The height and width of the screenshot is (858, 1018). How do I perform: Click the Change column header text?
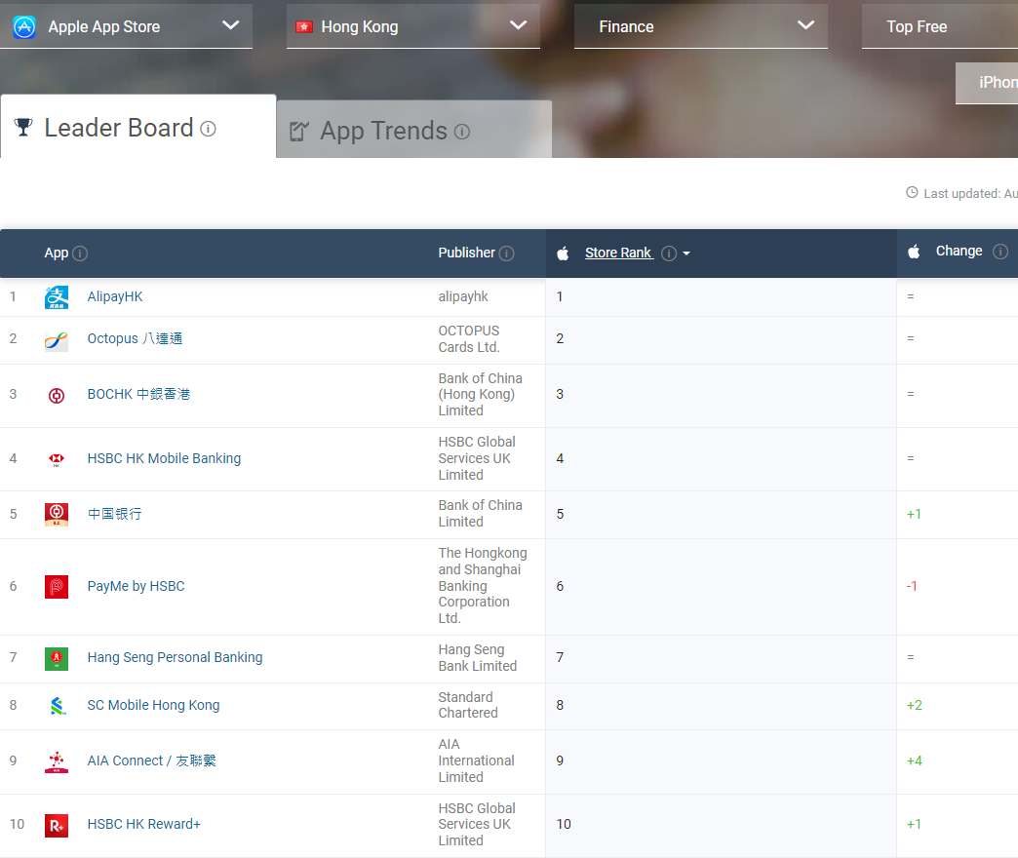pyautogui.click(x=959, y=252)
